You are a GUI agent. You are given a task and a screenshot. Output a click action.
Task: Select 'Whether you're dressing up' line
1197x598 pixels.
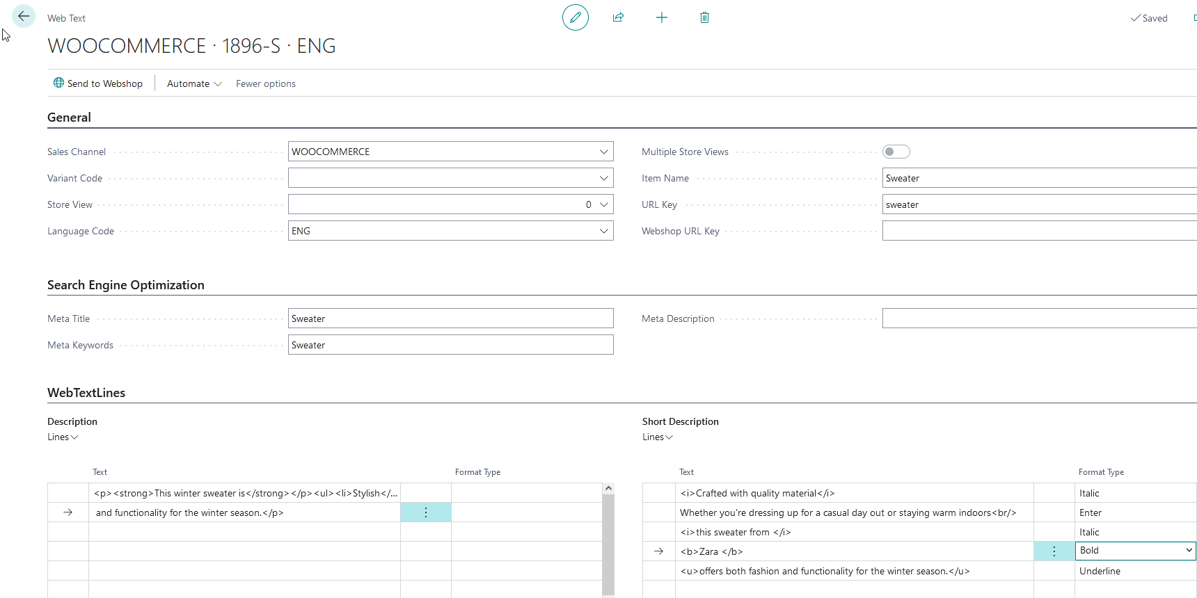tap(855, 512)
